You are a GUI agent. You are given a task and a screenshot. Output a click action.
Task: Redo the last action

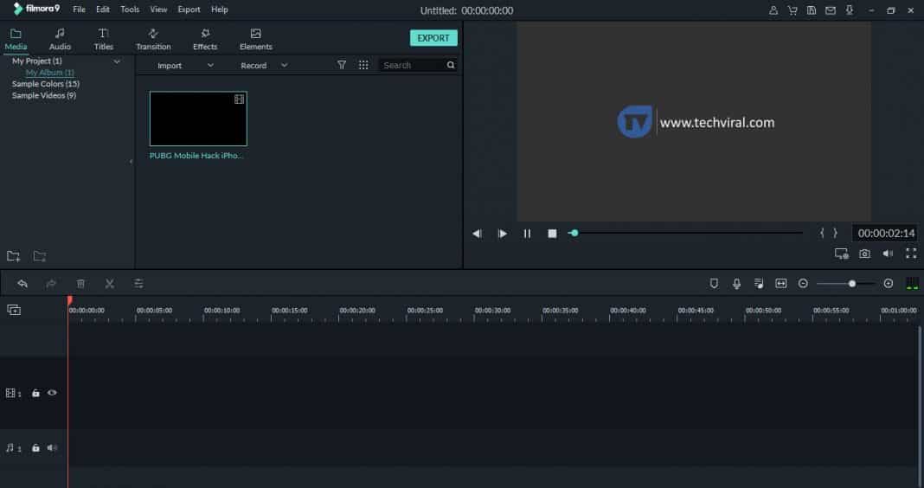[x=51, y=284]
